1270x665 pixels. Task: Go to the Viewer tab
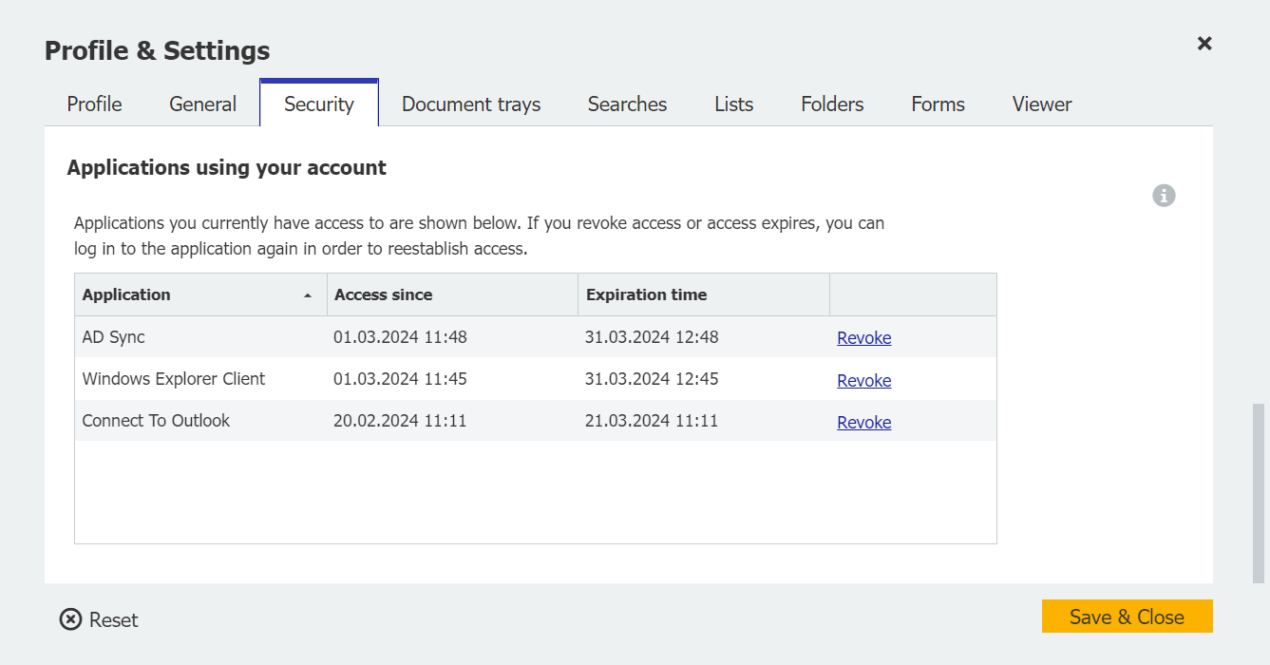(1042, 104)
